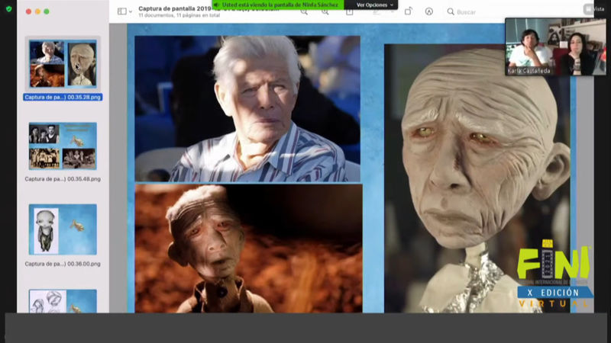This screenshot has width=611, height=343.
Task: Open the markup toolbar pen-circle icon
Action: [x=429, y=11]
